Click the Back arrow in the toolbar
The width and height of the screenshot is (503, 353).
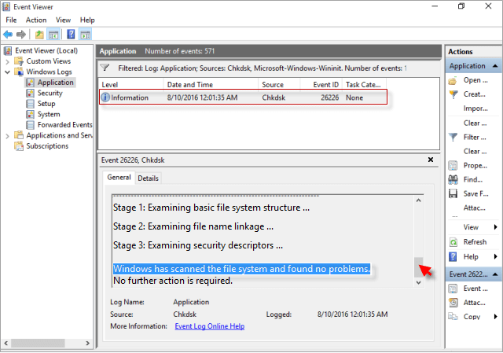[8, 35]
